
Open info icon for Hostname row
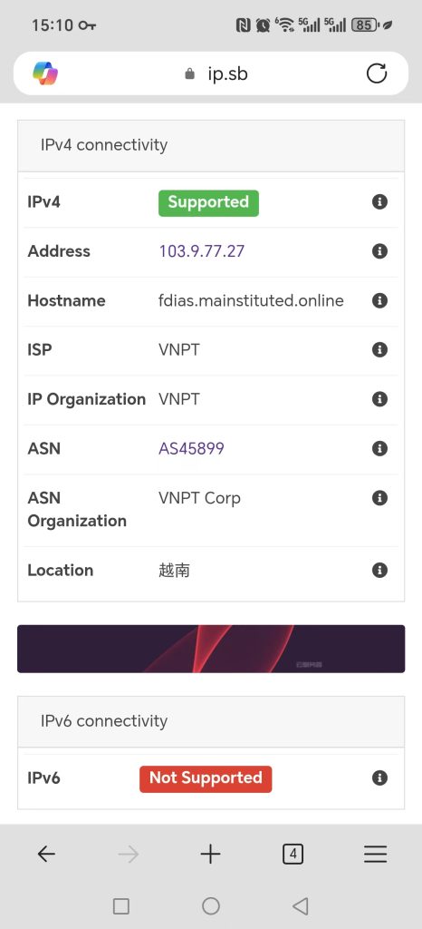379,300
